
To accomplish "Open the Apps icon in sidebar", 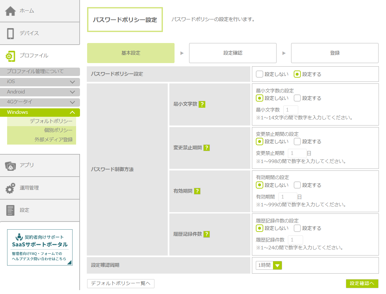I will [x=10, y=165].
